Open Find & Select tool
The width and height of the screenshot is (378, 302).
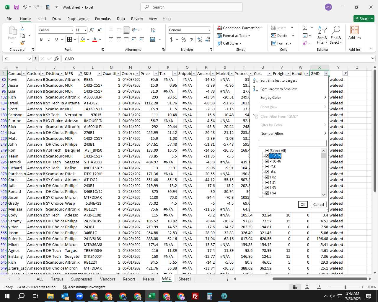[336, 35]
